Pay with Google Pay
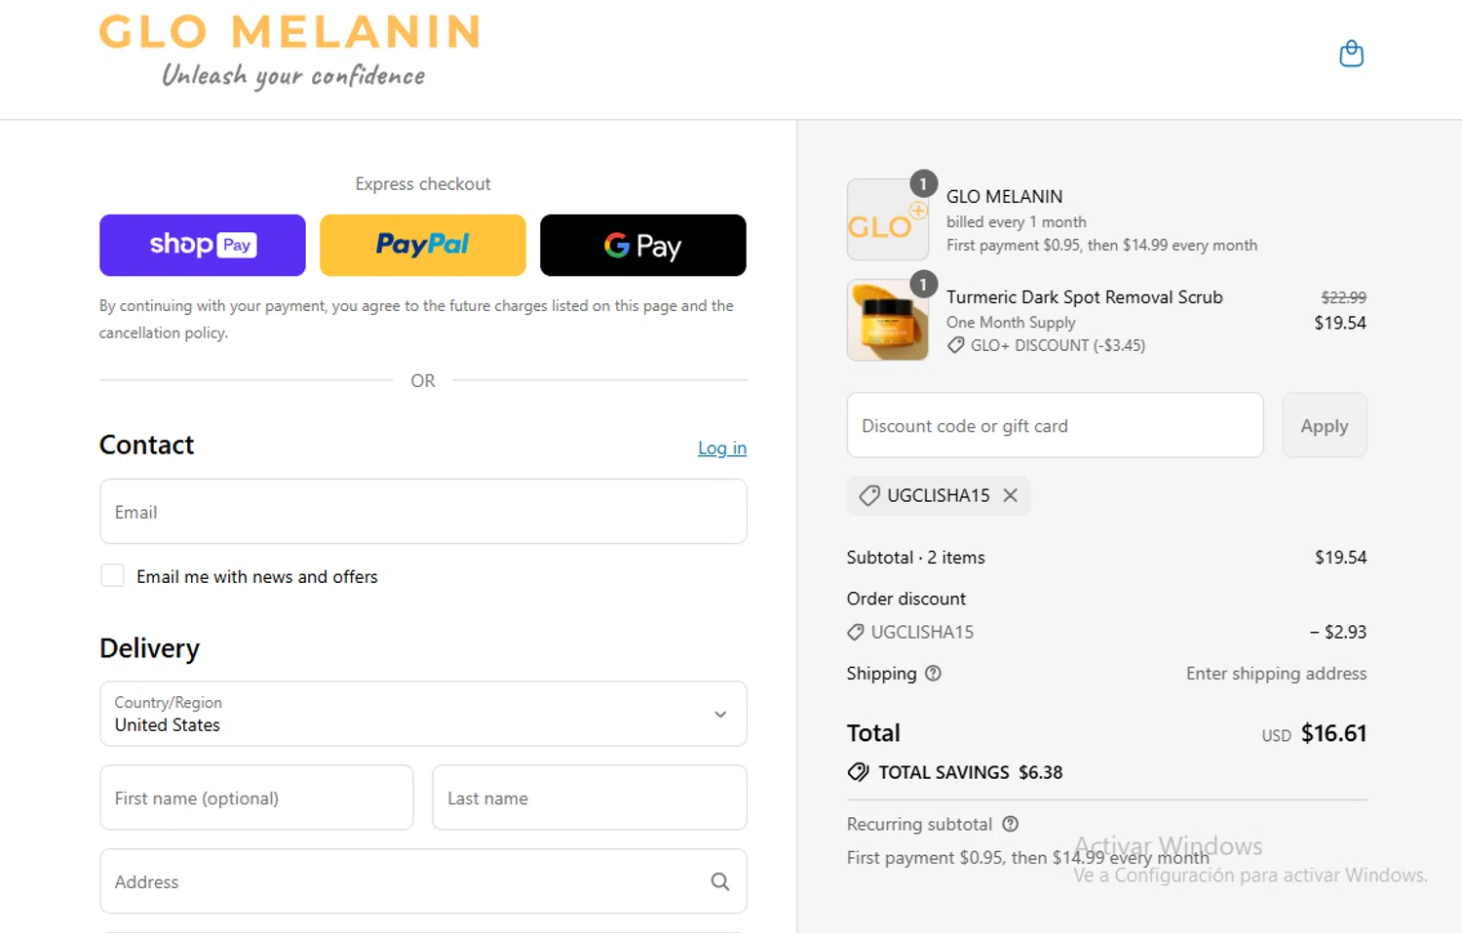Viewport: 1462px width, 933px height. coord(643,245)
